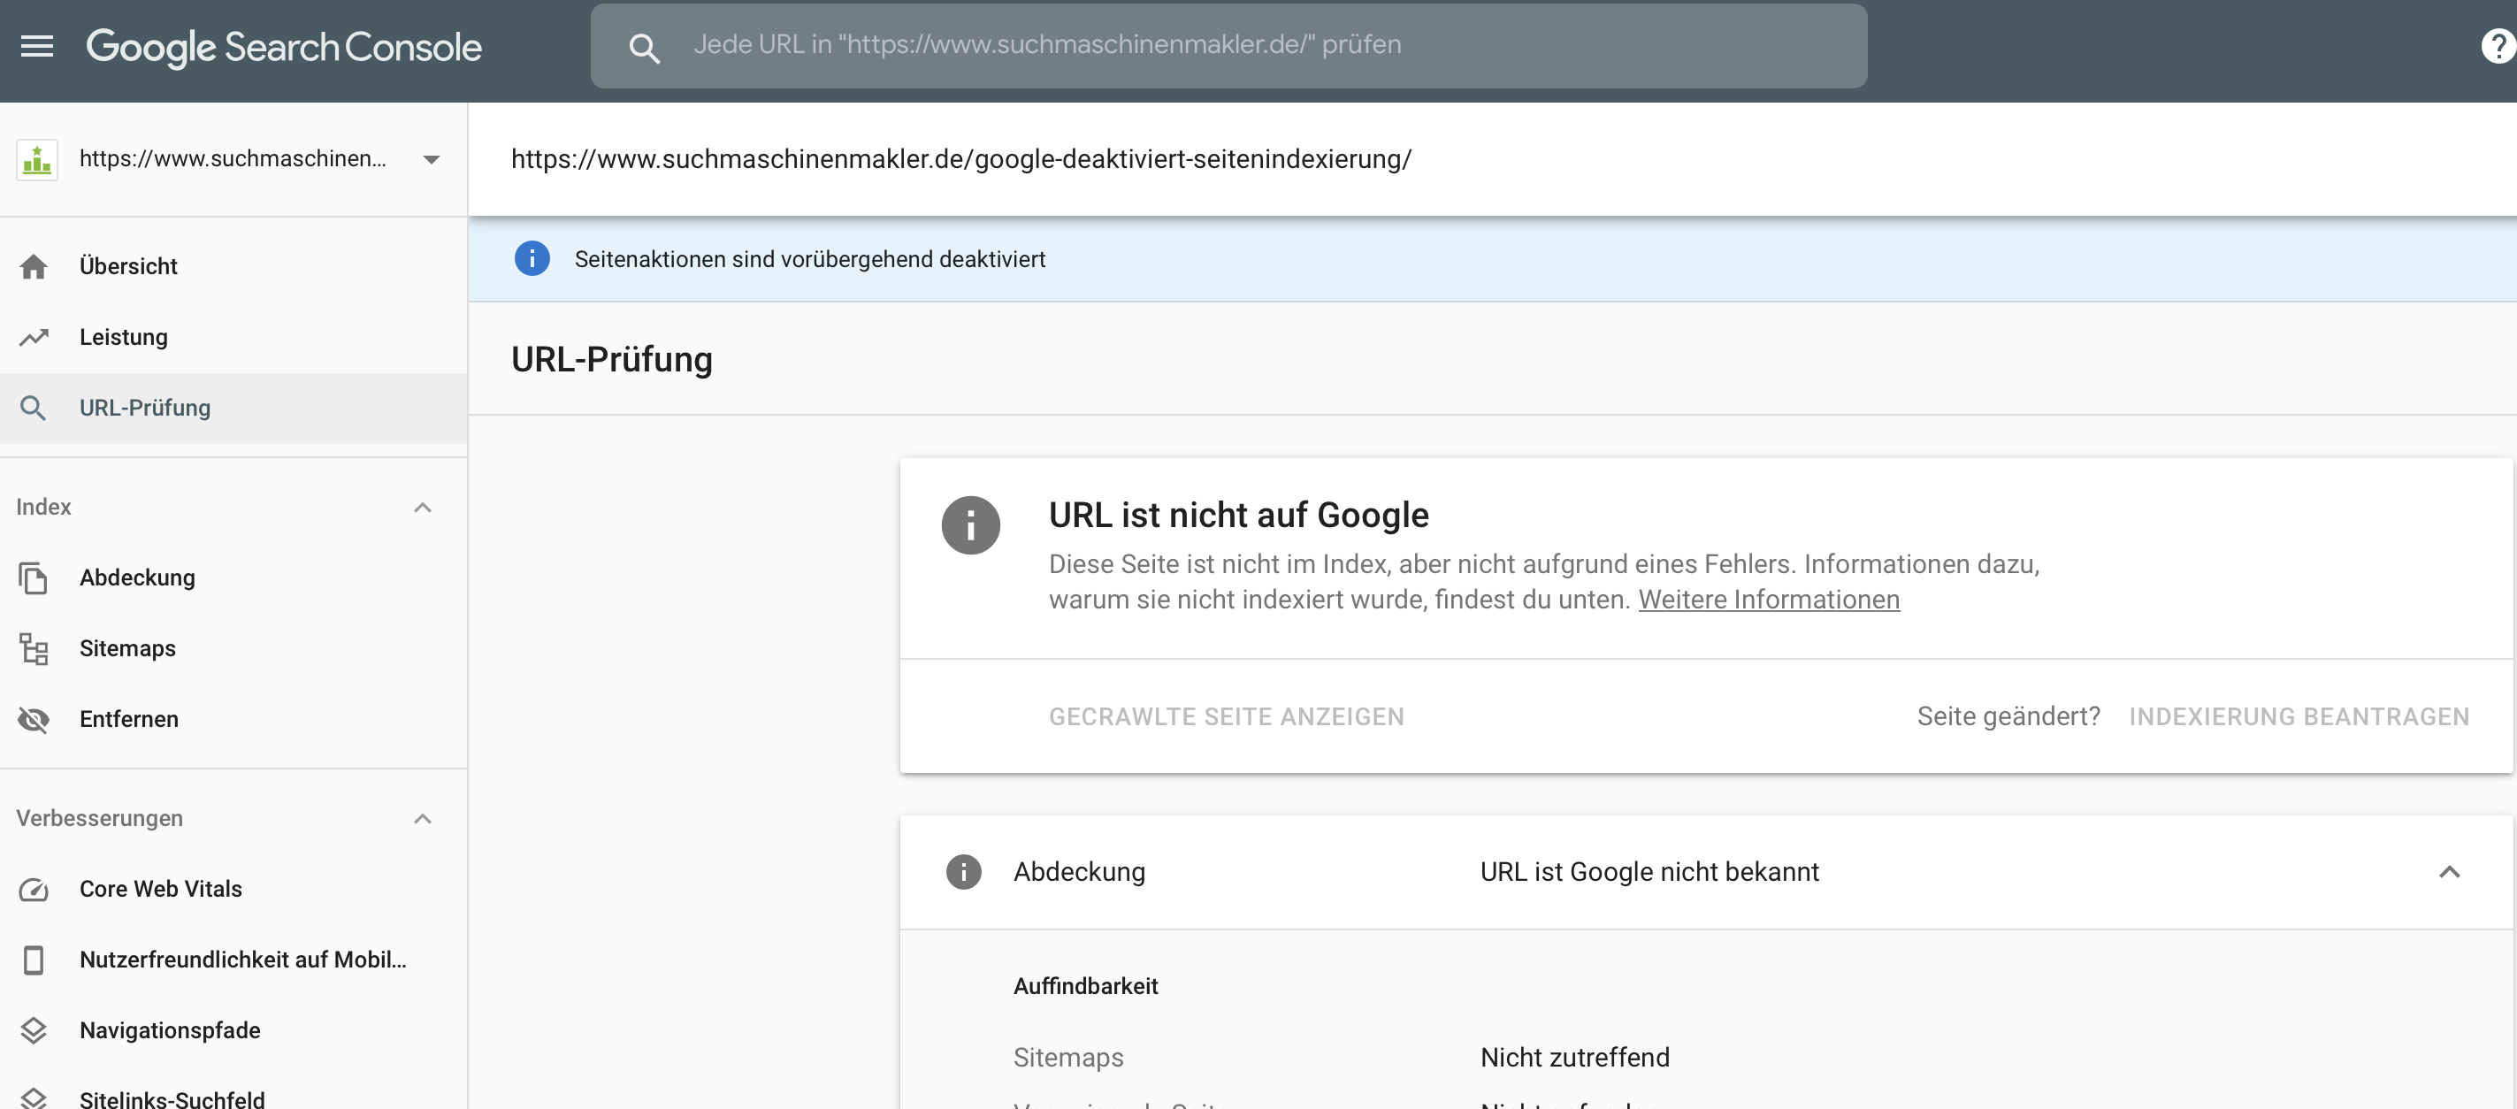Click the 'URL-Prüfung' page heading
Screen dimensions: 2517x1109
pyautogui.click(x=612, y=360)
